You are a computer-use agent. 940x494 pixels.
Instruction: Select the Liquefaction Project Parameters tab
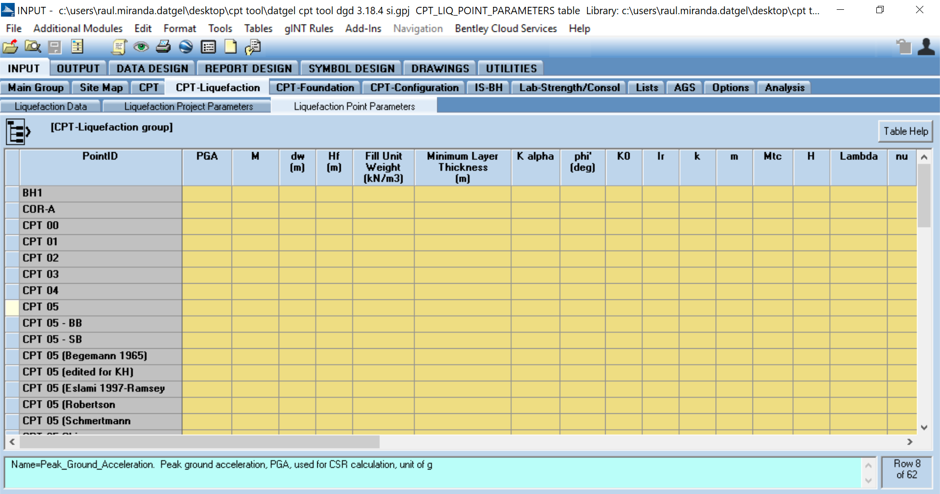tap(188, 107)
